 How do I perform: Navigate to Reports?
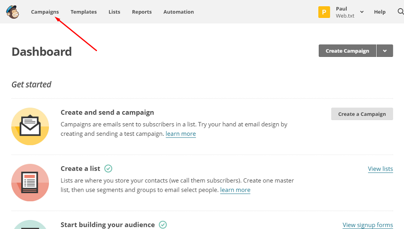point(142,12)
